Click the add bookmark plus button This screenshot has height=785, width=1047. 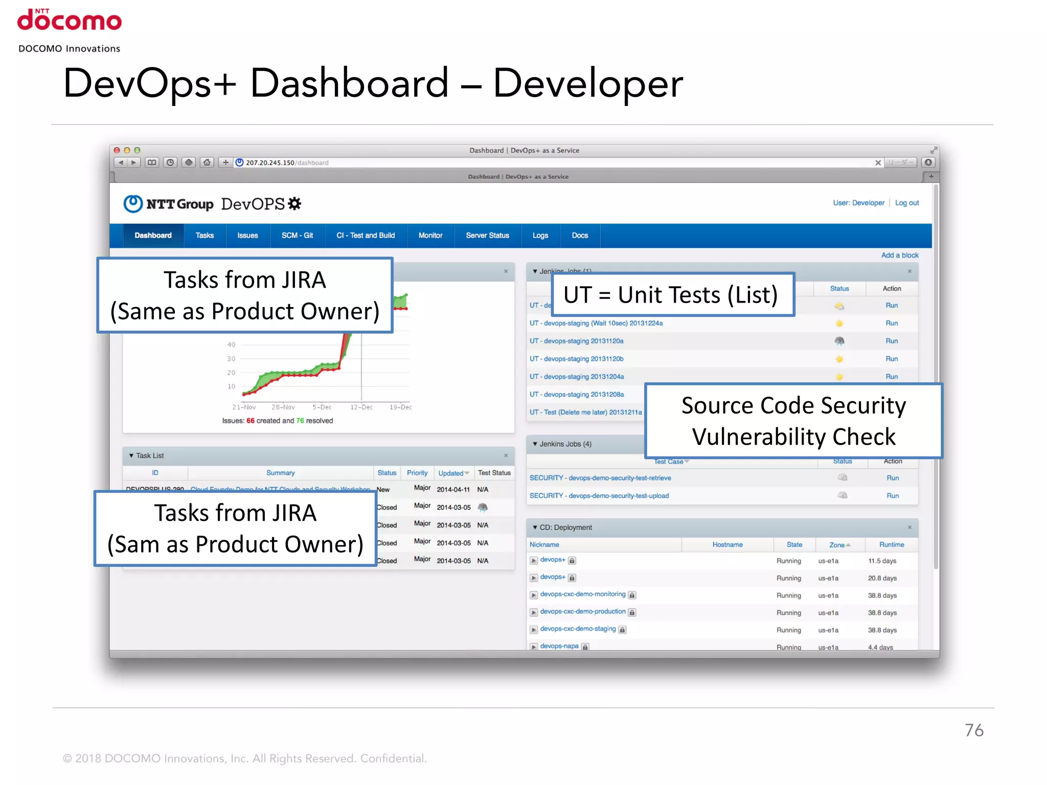(x=225, y=163)
